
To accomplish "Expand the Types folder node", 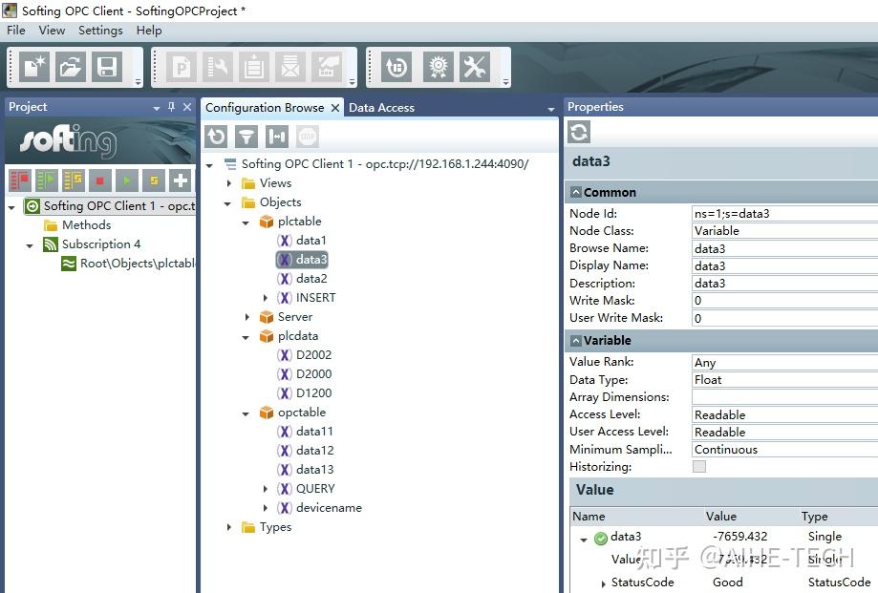I will point(229,527).
